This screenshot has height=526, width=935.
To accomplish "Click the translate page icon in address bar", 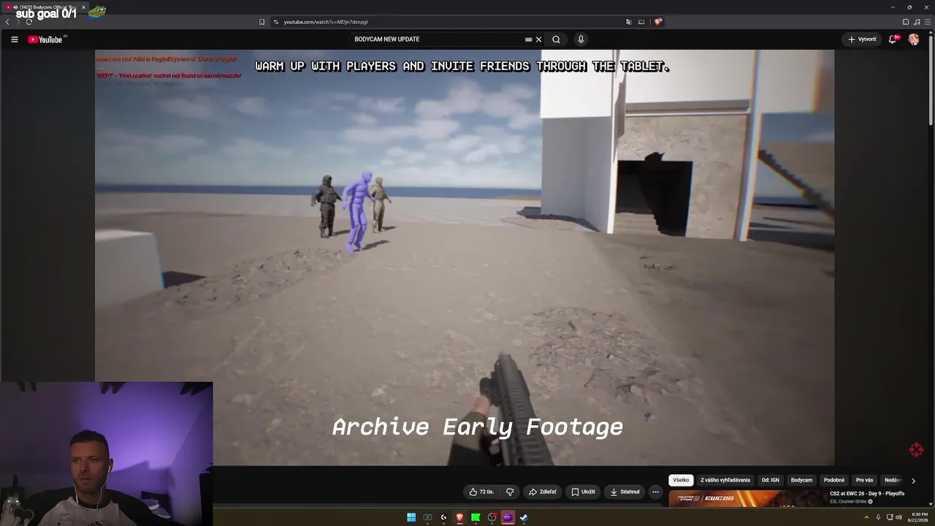I will pos(628,22).
